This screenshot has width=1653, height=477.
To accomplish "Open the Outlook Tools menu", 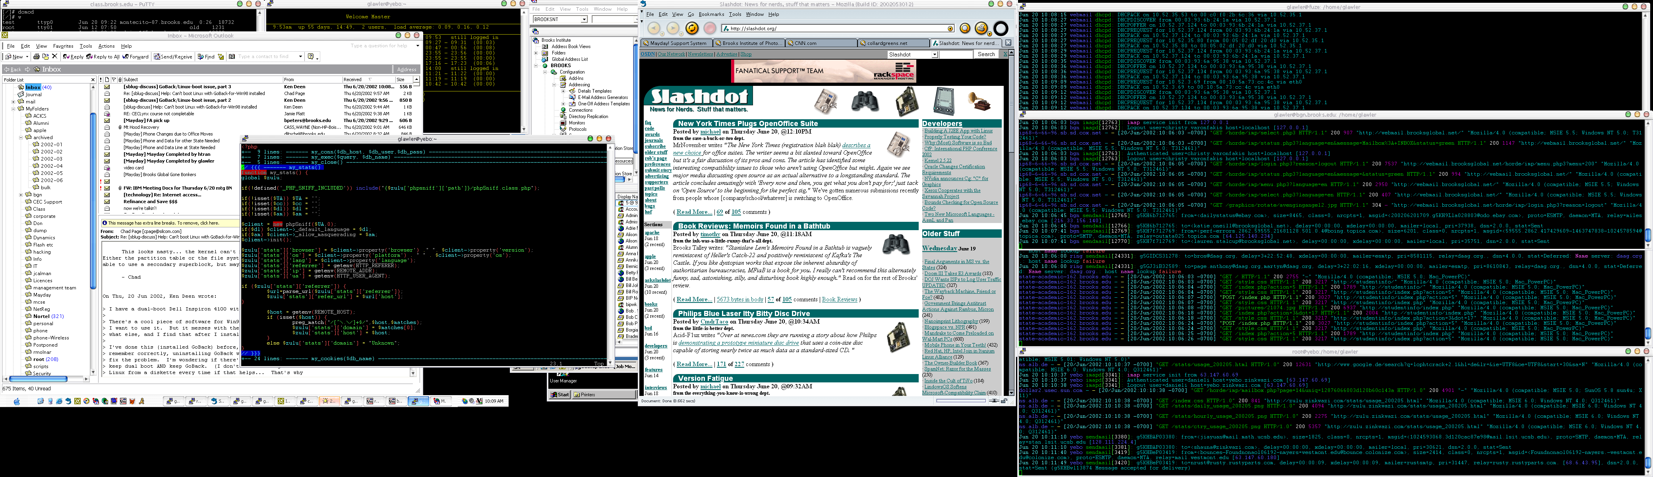I will tap(85, 46).
